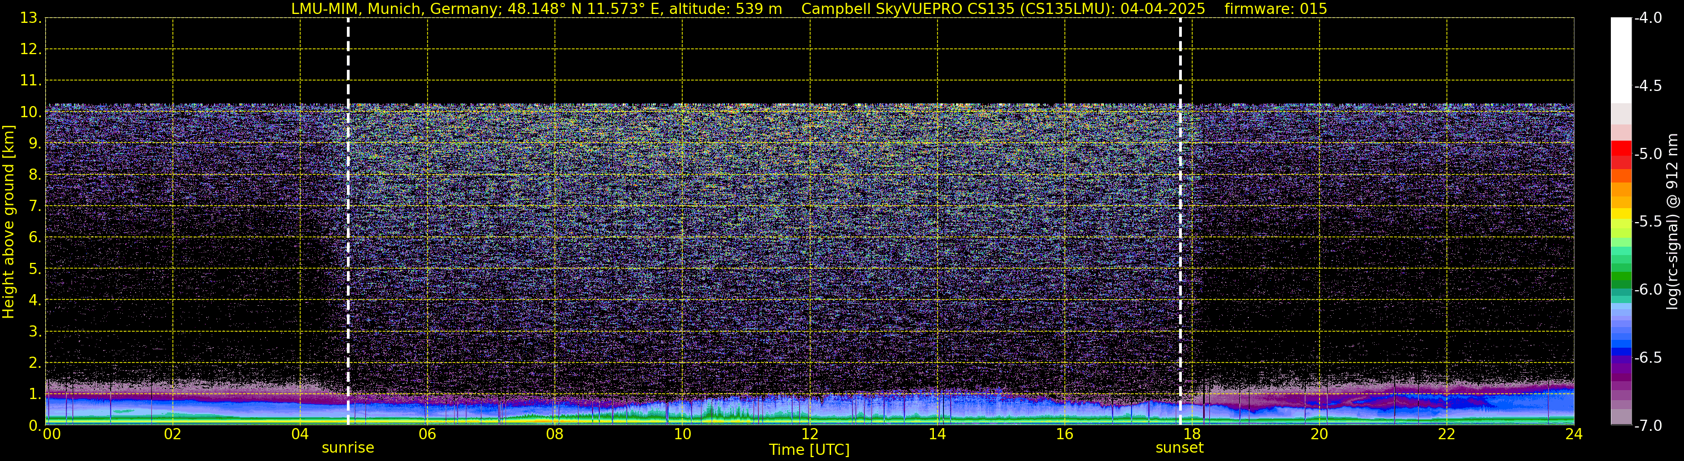The width and height of the screenshot is (1684, 461).
Task: Click the 4 km height tick label
Action: click(x=35, y=300)
